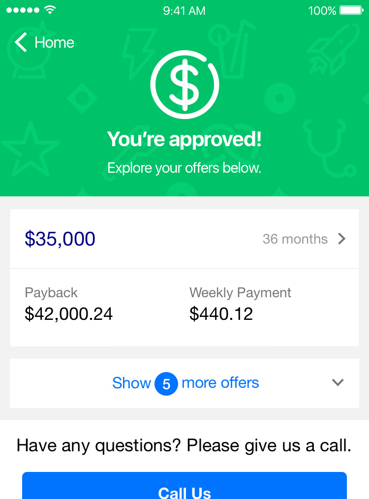Tap the dollar sign circle icon
369x499 pixels.
pos(184,85)
